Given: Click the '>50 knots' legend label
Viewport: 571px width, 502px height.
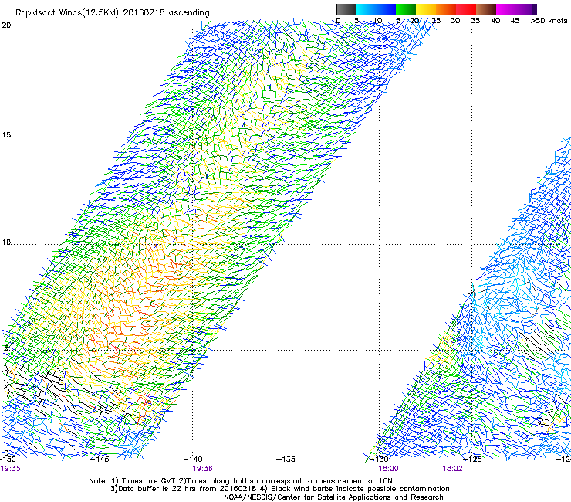Looking at the screenshot, I should pyautogui.click(x=549, y=21).
